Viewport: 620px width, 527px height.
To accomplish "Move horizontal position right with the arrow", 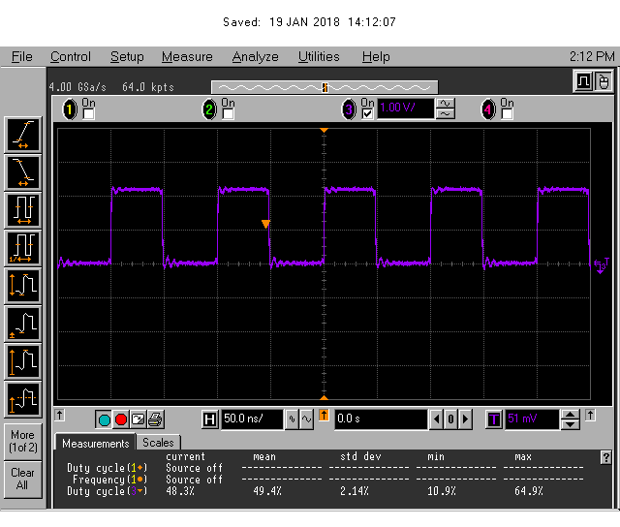I will click(x=465, y=419).
